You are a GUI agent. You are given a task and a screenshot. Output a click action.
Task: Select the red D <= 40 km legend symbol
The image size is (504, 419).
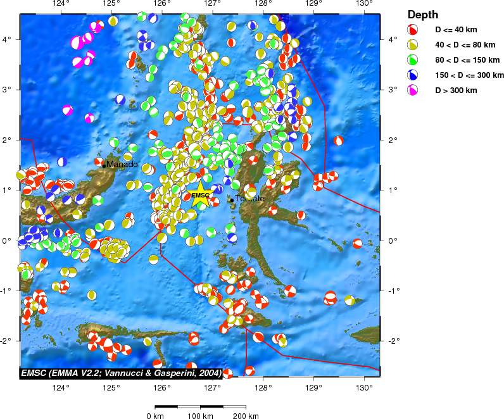pyautogui.click(x=412, y=30)
